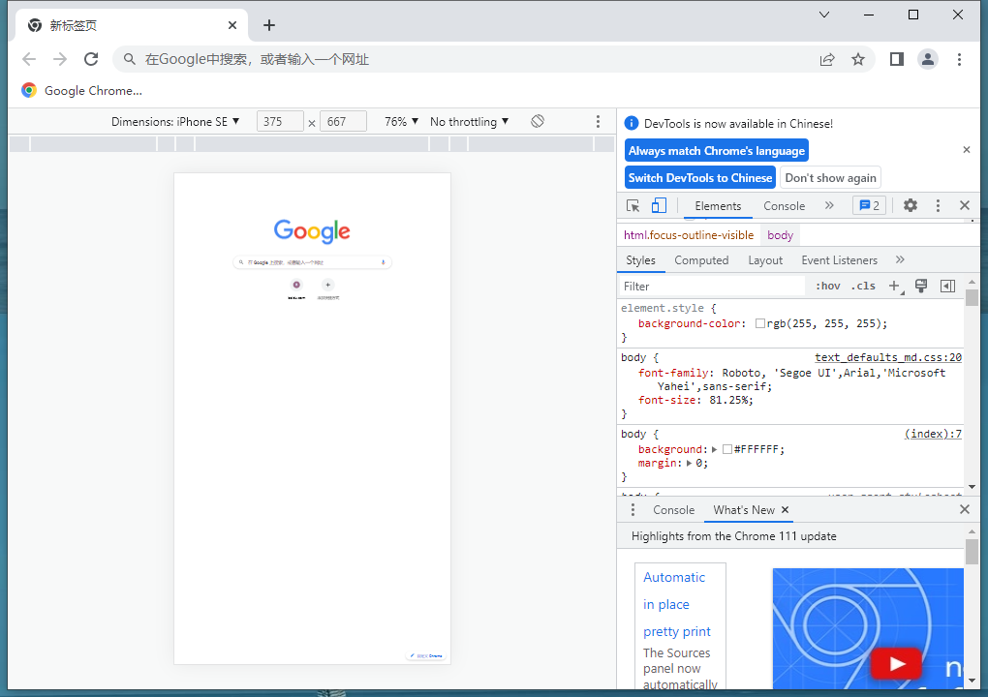Toggle the computed styles sidebar icon
Viewport: 988px width, 697px height.
tap(947, 286)
